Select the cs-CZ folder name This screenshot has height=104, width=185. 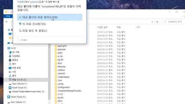pyautogui.click(x=60, y=94)
